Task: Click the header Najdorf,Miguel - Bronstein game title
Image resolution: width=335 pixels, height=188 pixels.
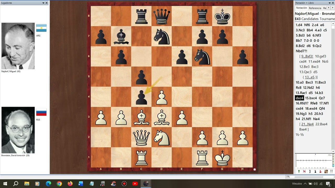Action: click(315, 14)
